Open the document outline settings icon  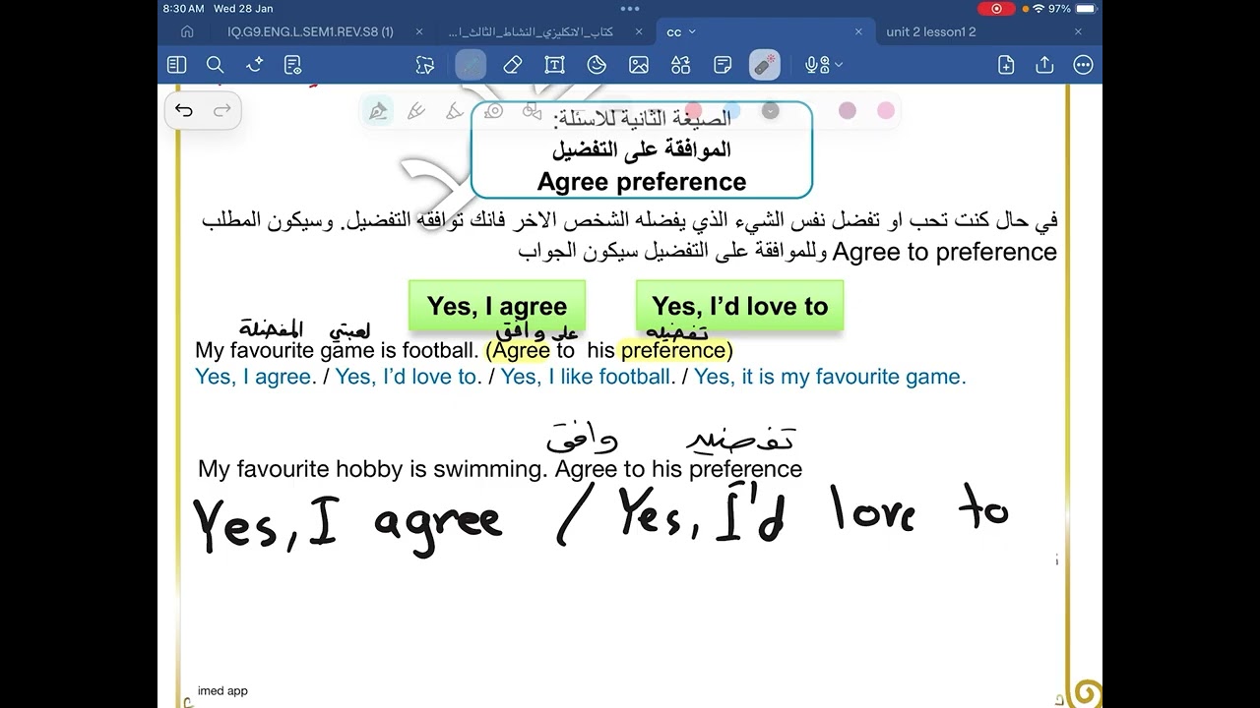[x=293, y=65]
